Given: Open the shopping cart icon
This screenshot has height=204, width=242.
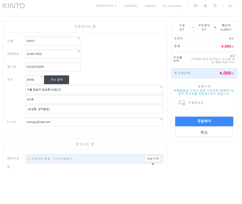Looking at the screenshot, I should (x=215, y=6).
